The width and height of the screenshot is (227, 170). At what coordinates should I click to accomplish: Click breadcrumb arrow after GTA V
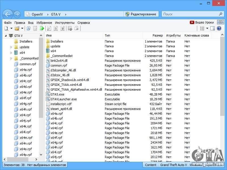(x=66, y=14)
